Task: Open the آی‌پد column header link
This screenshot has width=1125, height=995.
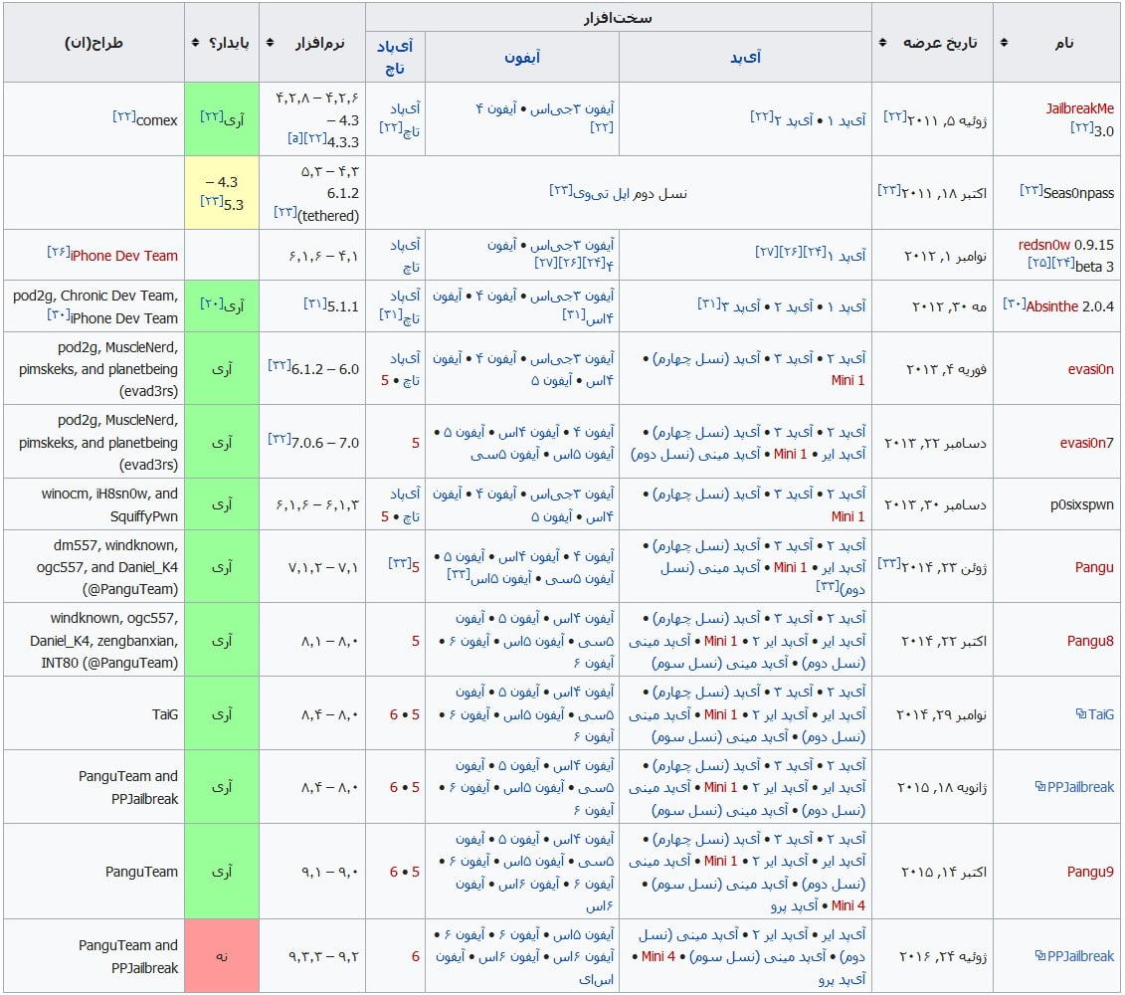Action: point(745,57)
